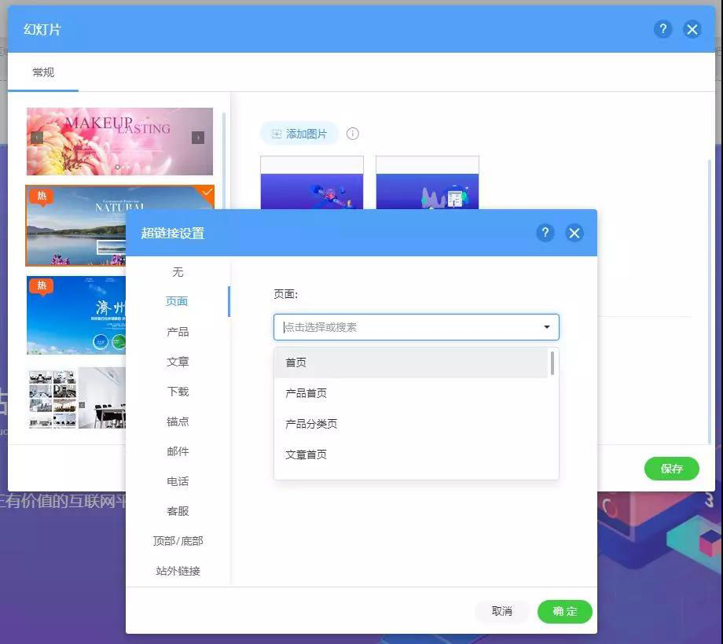Image resolution: width=723 pixels, height=644 pixels.
Task: Click the 热 badge on 濟州 template
Action: pos(42,286)
